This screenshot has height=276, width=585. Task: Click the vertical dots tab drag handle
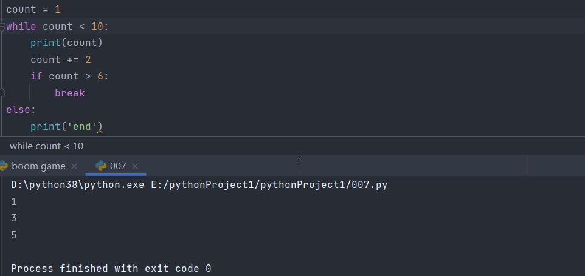299,162
